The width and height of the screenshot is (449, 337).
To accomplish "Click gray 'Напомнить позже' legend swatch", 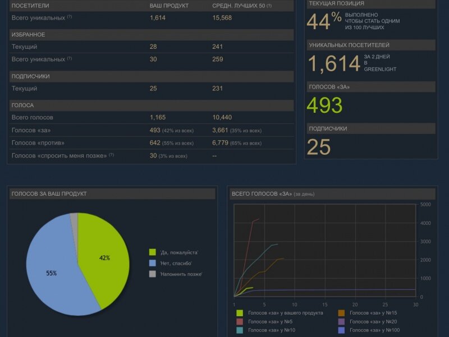I will (153, 274).
